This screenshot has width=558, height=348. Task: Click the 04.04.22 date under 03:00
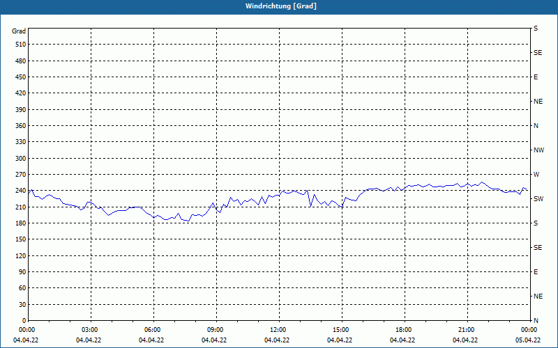pyautogui.click(x=89, y=340)
